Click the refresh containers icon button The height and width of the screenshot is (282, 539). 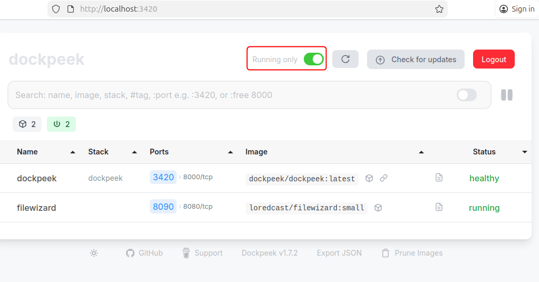pos(345,60)
